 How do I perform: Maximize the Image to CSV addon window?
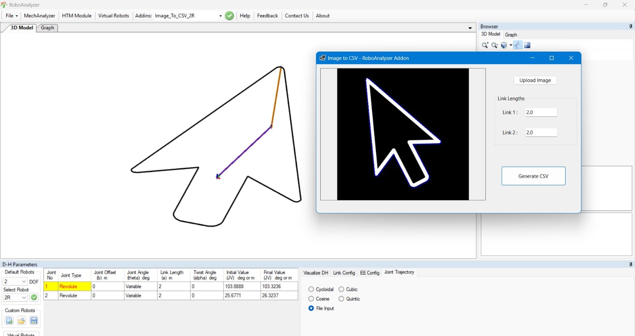click(551, 58)
